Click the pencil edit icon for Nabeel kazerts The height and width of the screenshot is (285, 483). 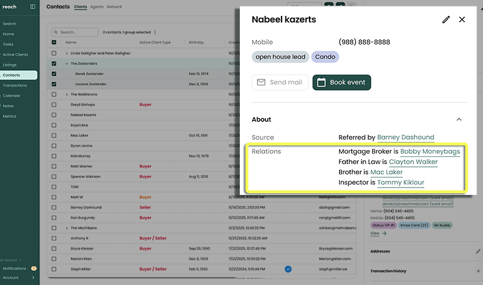click(446, 19)
